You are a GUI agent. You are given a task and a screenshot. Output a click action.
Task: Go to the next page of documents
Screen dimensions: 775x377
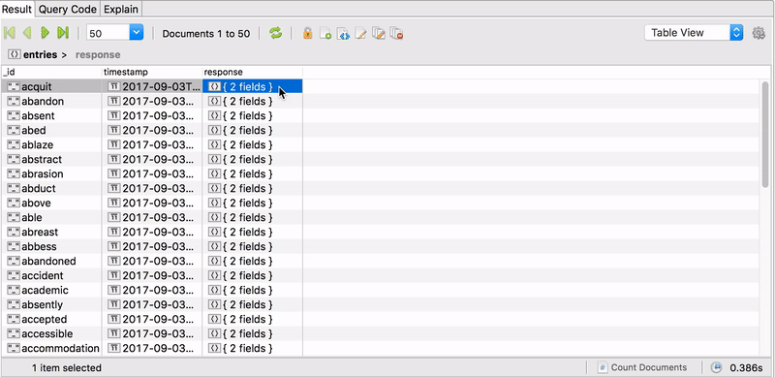[x=45, y=33]
